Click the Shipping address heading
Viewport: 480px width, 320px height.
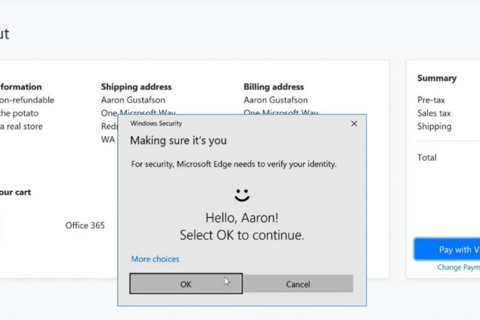136,87
